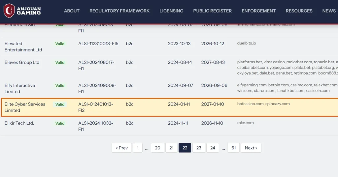This screenshot has width=338, height=177.
Task: Open the LICENSING menu
Action: pos(171,11)
